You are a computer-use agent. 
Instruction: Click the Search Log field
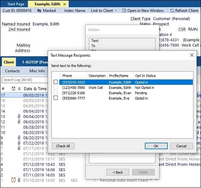25,80
